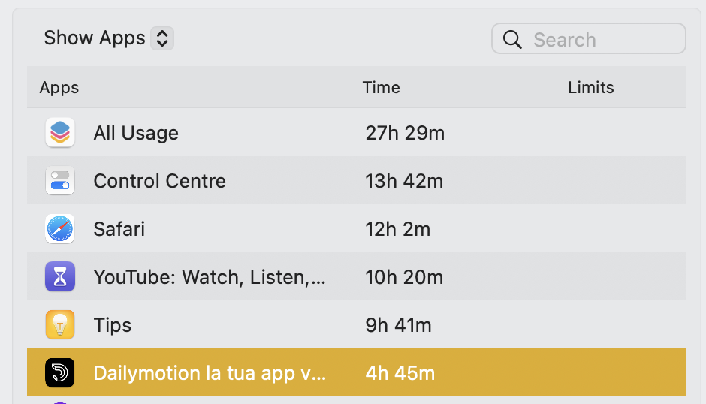Select the Tips app row
Image resolution: width=706 pixels, height=404 pixels.
pos(357,324)
